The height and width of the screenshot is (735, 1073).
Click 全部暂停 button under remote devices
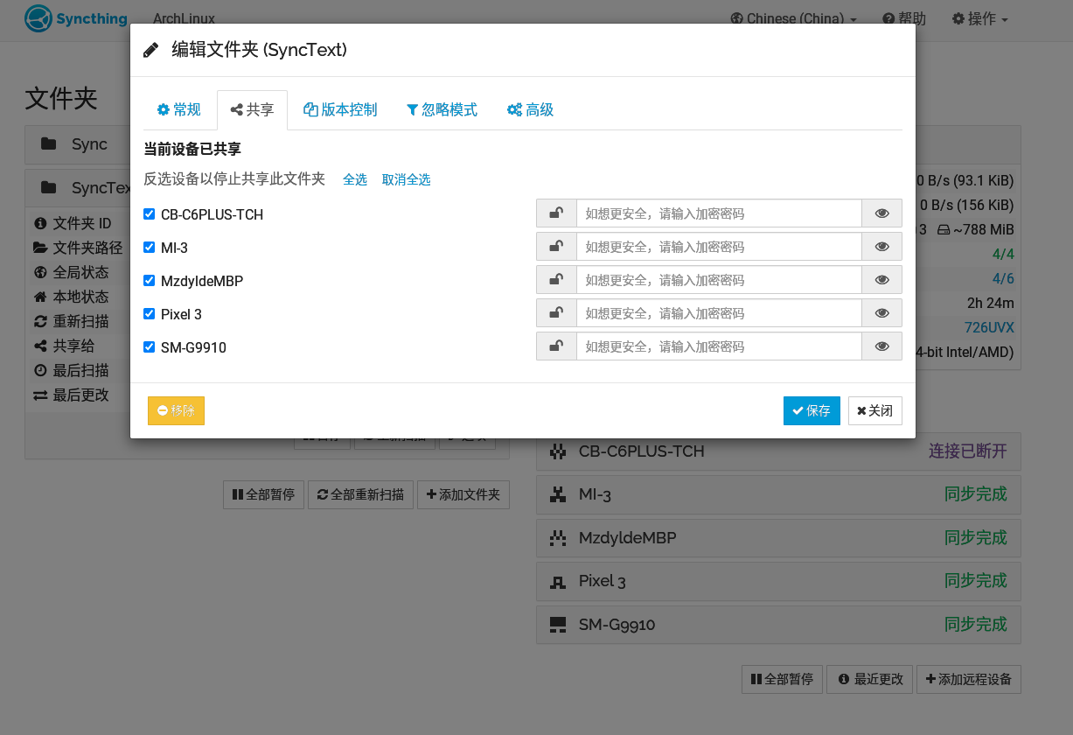click(x=782, y=679)
